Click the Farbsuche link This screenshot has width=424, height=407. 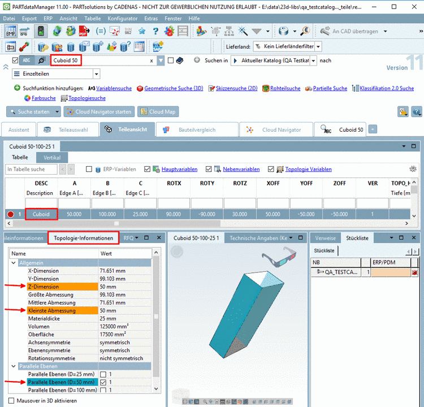pyautogui.click(x=44, y=98)
